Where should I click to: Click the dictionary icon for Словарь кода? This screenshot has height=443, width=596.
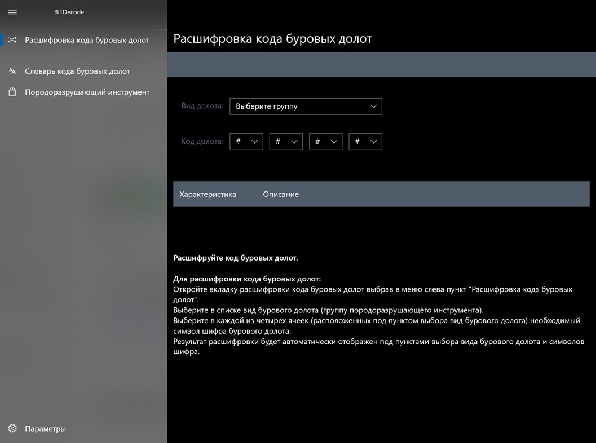(x=12, y=71)
